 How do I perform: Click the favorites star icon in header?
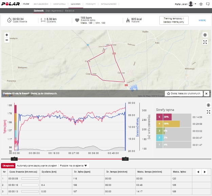click(x=201, y=4)
